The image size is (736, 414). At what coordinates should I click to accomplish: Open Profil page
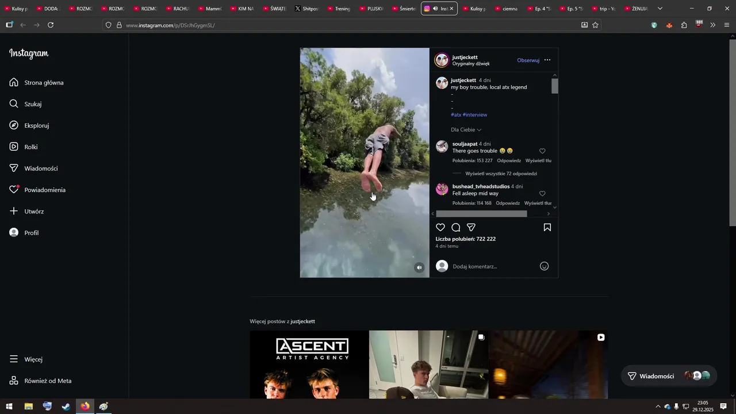point(24,233)
